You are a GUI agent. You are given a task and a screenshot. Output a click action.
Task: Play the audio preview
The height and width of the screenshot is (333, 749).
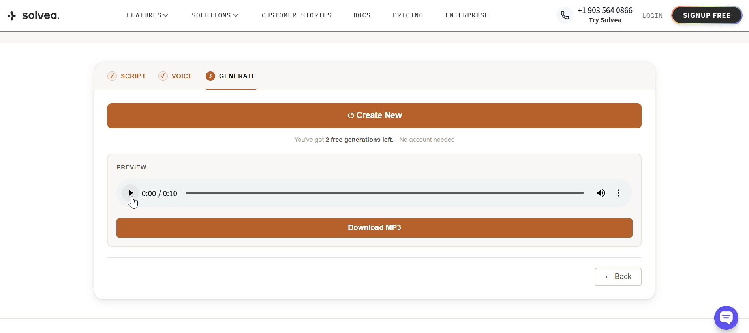(x=130, y=193)
